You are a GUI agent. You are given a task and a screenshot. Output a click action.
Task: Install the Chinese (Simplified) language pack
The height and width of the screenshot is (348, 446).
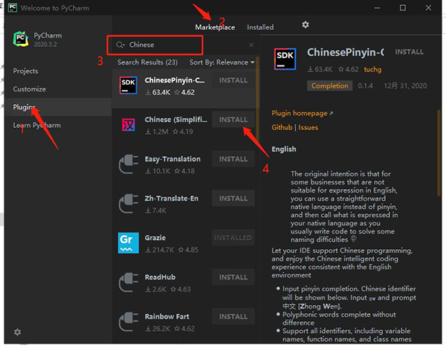coord(233,119)
